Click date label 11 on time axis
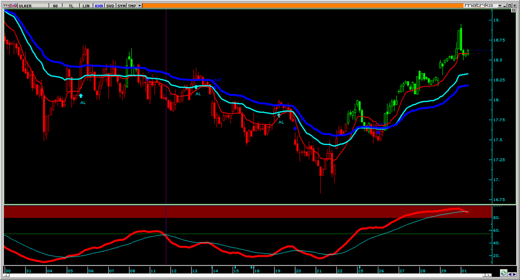 click(153, 271)
